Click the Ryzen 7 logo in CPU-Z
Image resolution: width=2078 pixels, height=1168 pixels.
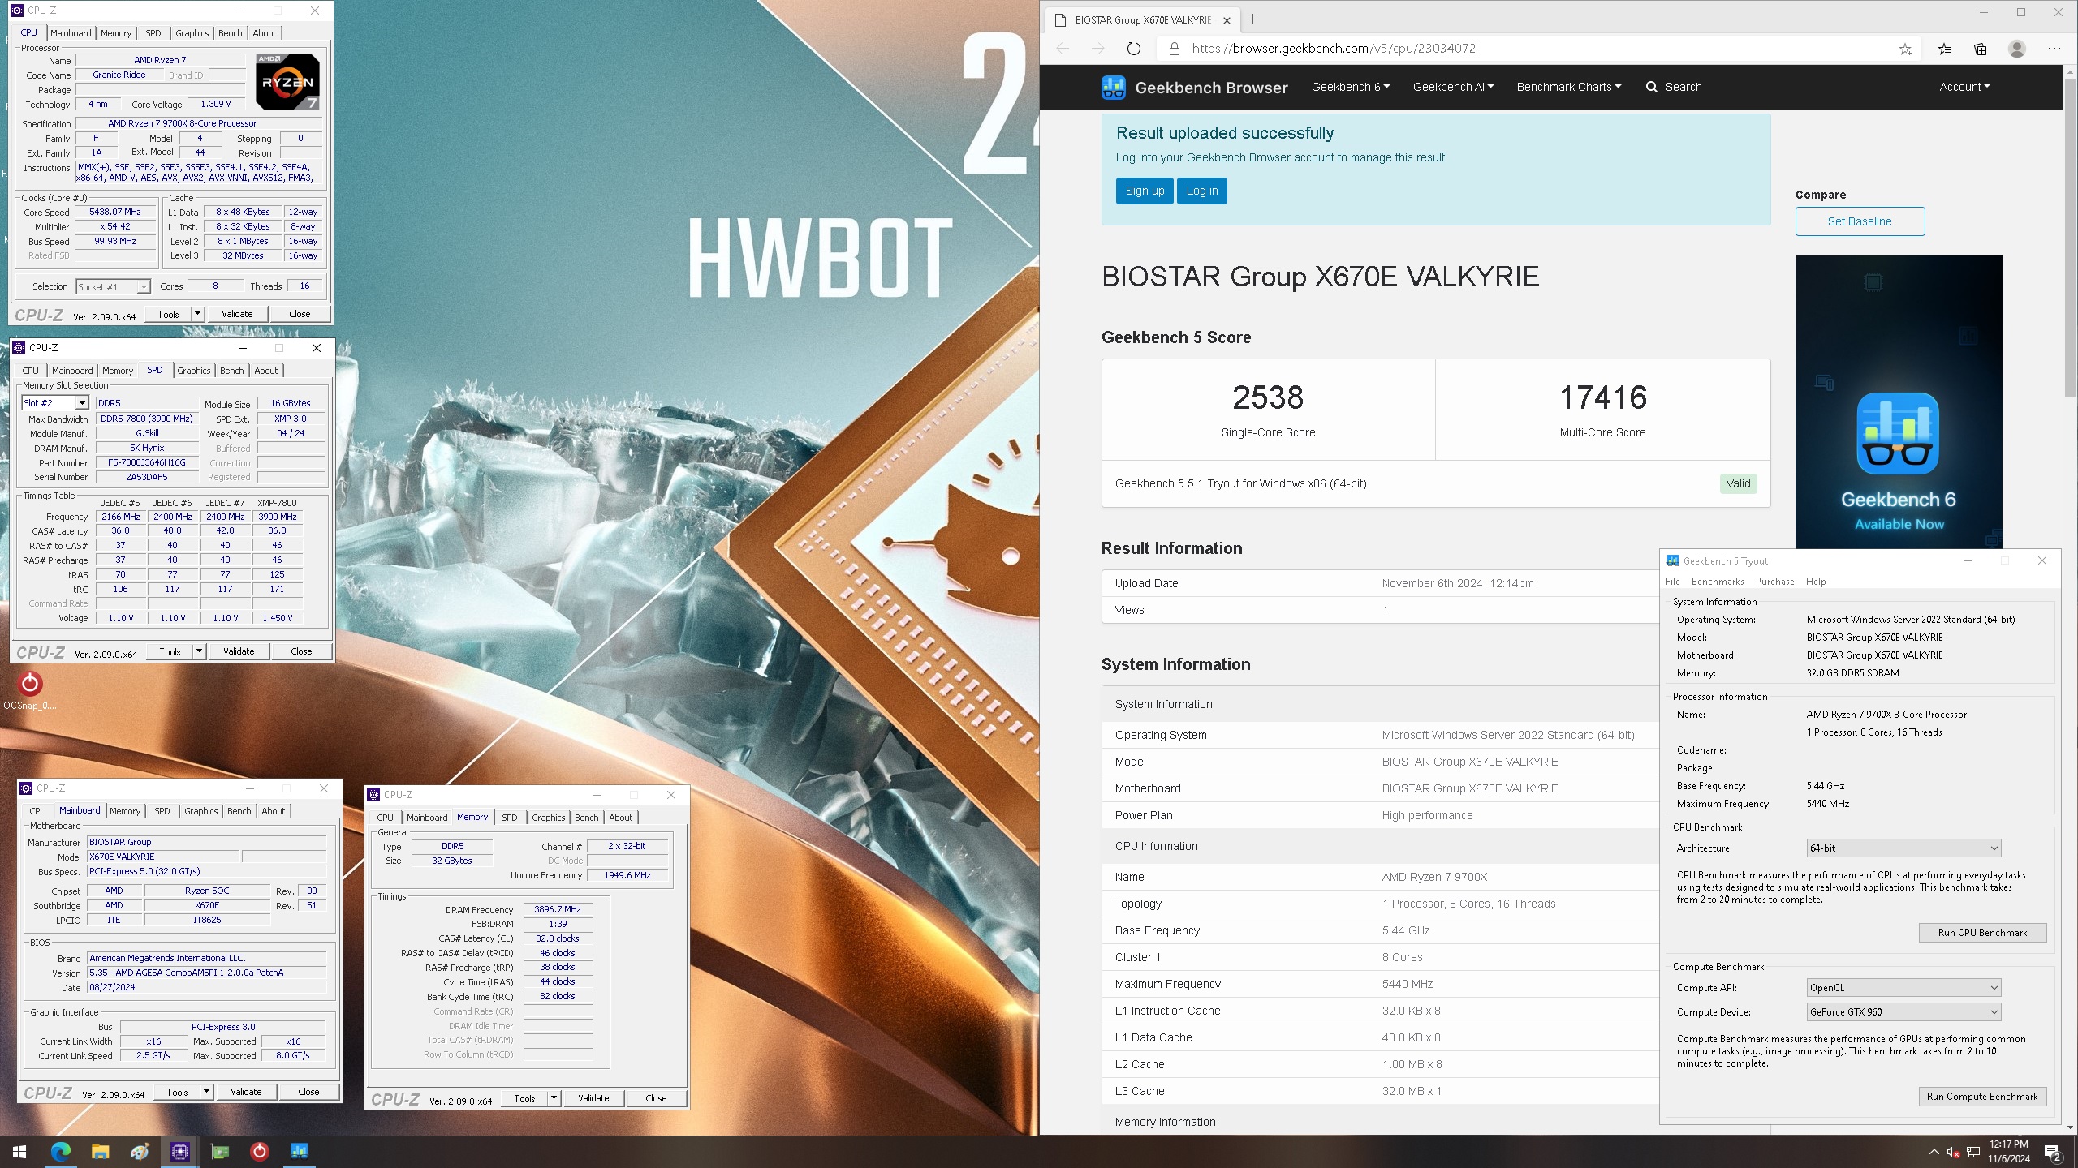tap(287, 81)
